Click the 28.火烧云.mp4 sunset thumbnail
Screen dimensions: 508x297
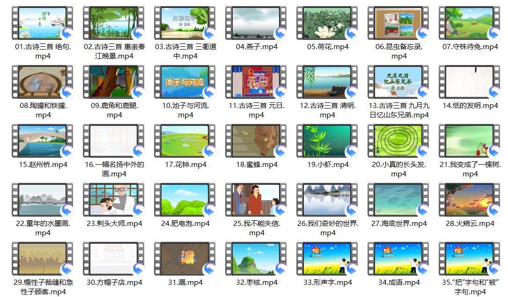coord(470,199)
